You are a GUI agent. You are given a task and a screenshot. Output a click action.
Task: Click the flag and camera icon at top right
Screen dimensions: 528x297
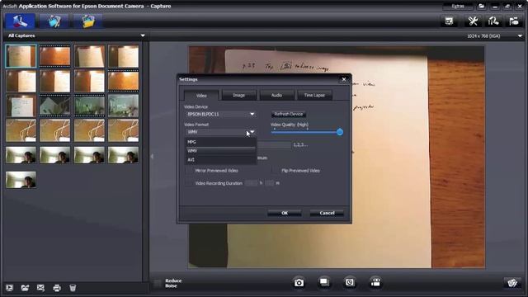[x=513, y=21]
